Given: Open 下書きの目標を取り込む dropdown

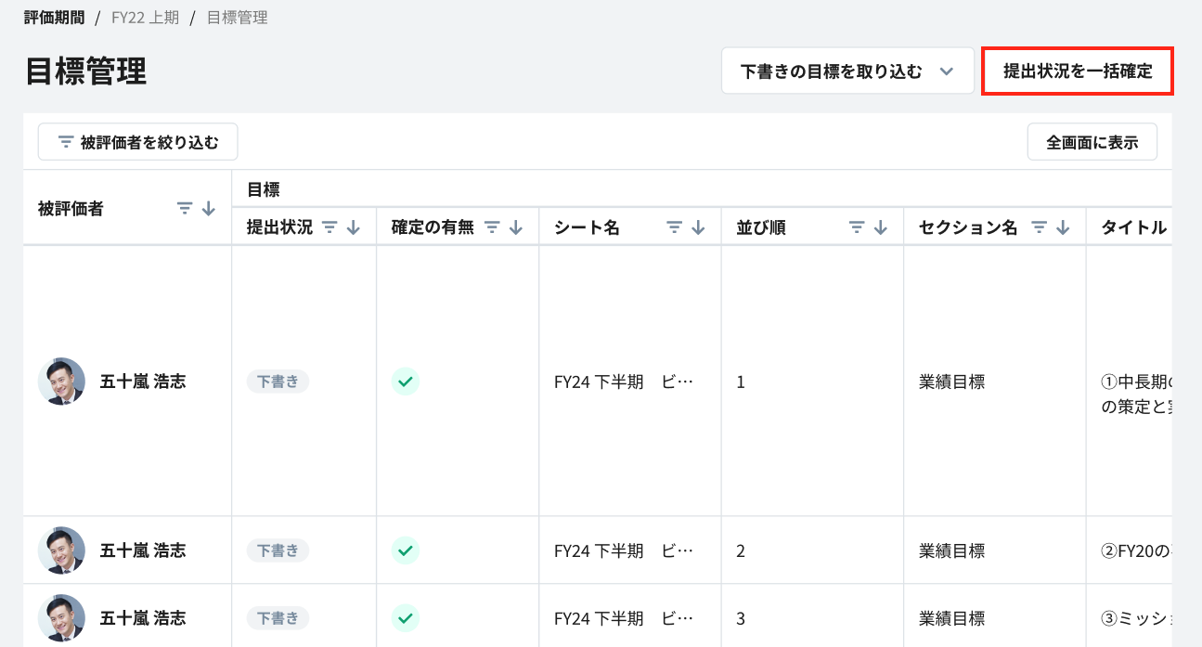Looking at the screenshot, I should point(847,71).
